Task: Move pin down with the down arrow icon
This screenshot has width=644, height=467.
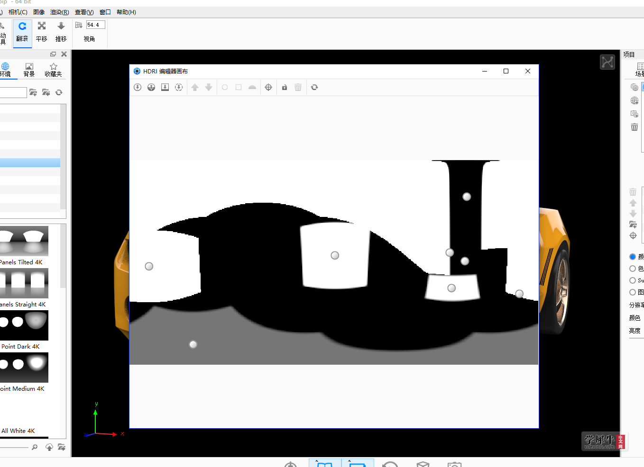Action: (x=209, y=87)
